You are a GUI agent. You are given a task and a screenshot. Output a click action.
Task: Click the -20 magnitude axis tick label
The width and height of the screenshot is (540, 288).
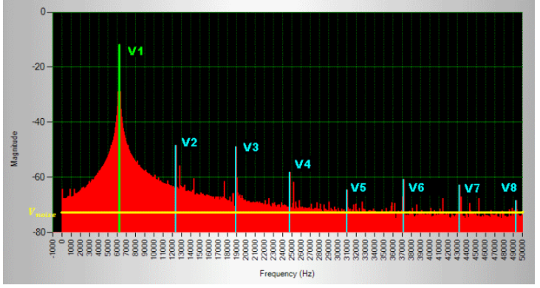(x=38, y=66)
